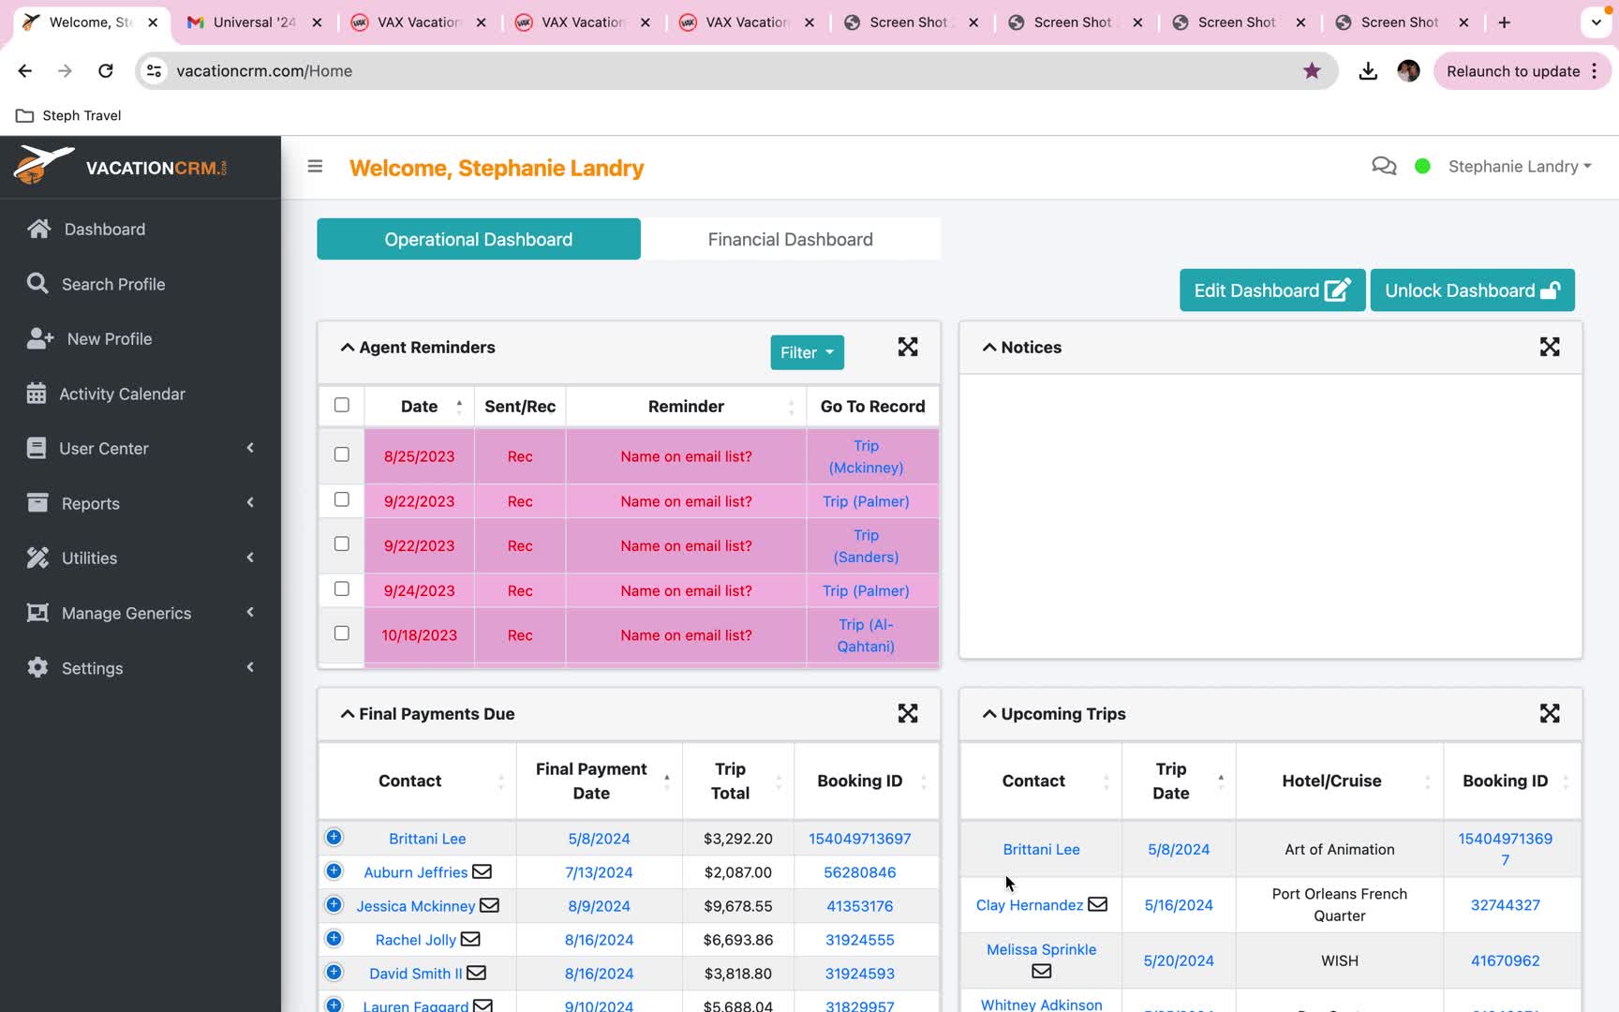The width and height of the screenshot is (1619, 1012).
Task: Expand Brittani Lee row plus icon
Action: tap(334, 837)
